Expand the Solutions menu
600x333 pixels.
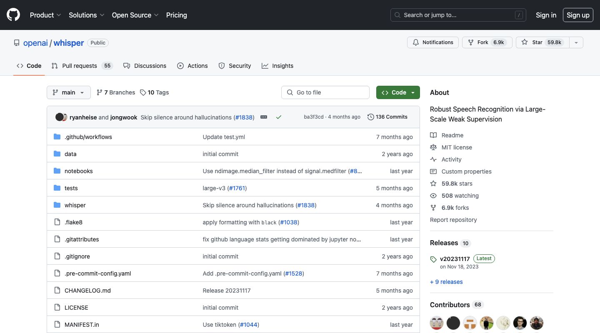pos(87,15)
